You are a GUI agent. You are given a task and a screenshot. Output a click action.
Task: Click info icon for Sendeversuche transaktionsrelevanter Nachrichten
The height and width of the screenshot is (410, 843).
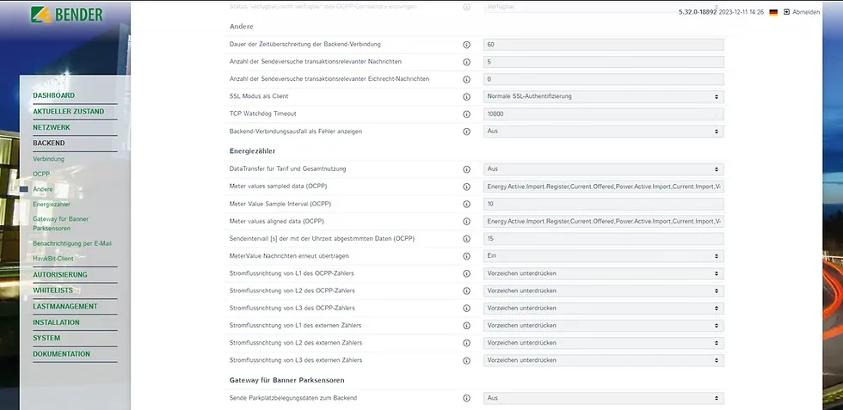pos(466,63)
